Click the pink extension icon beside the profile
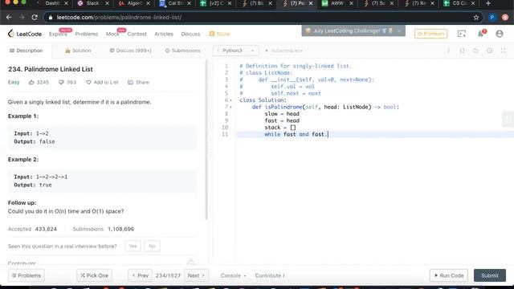The image size is (514, 289). [505, 18]
